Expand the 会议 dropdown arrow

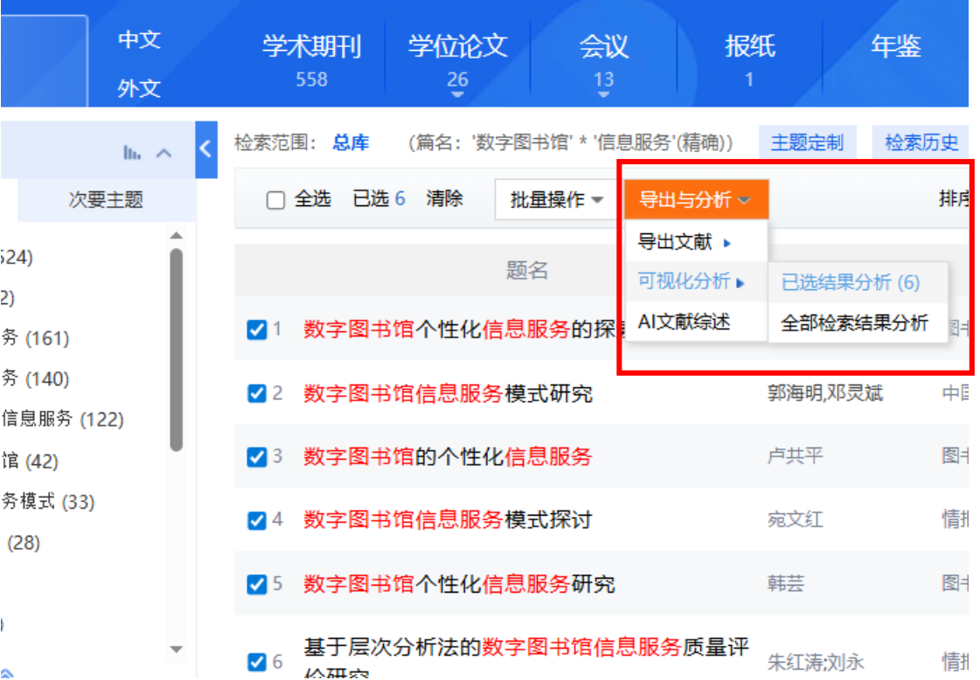[x=603, y=94]
